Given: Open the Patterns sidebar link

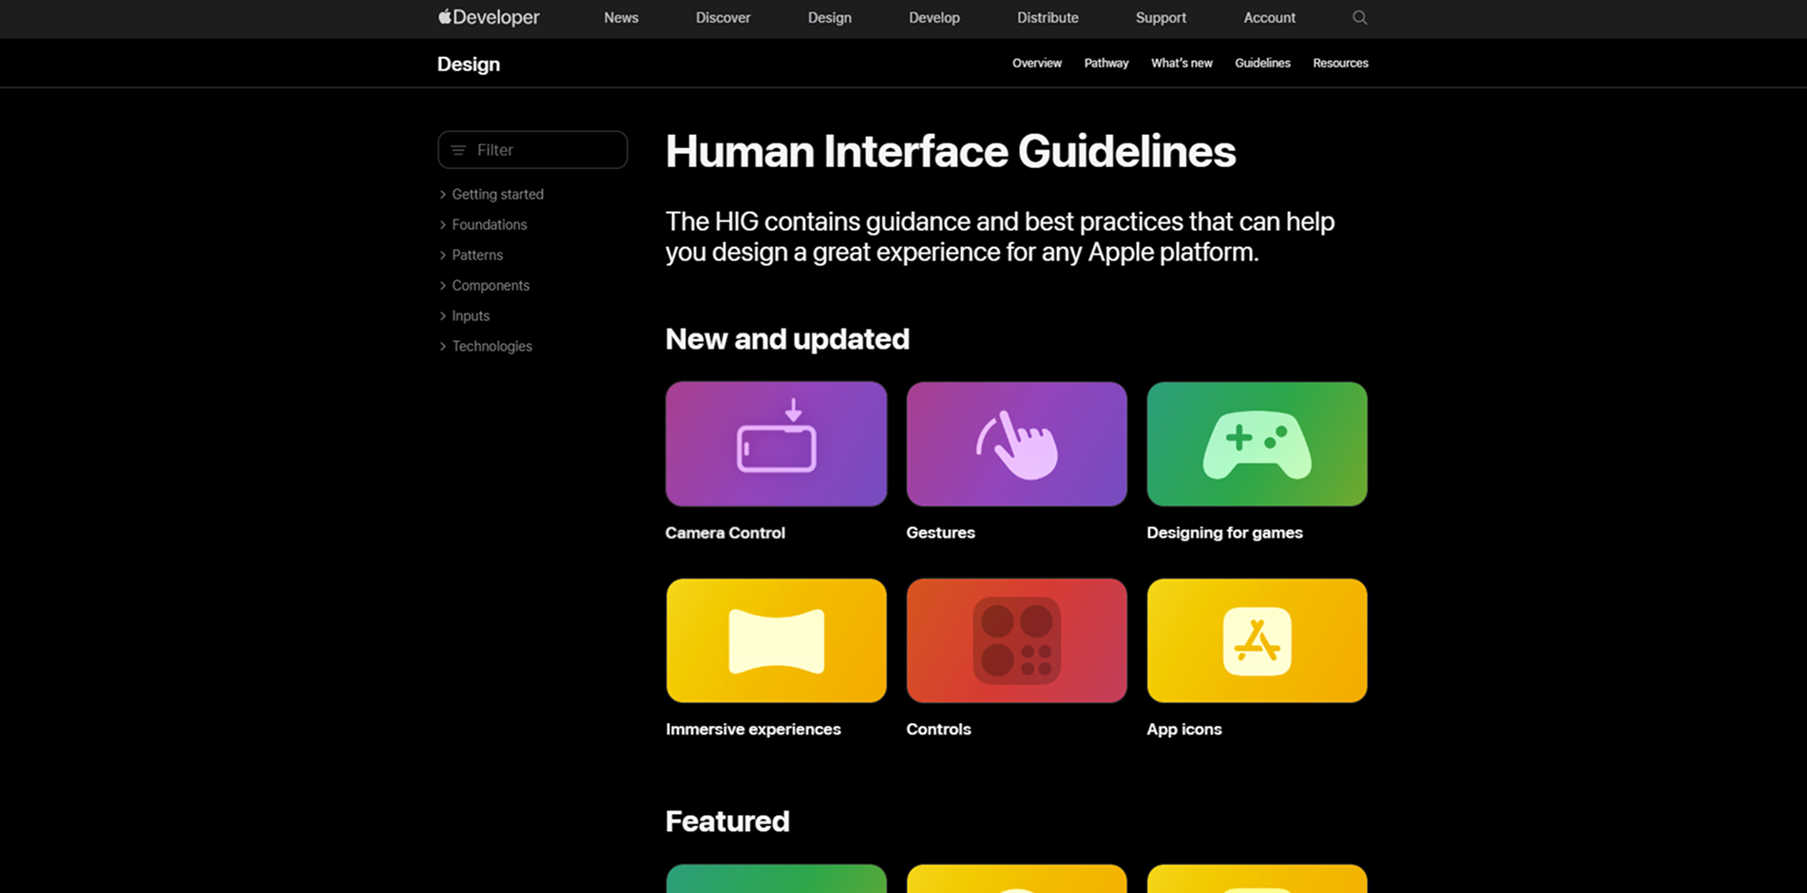Looking at the screenshot, I should (x=477, y=255).
